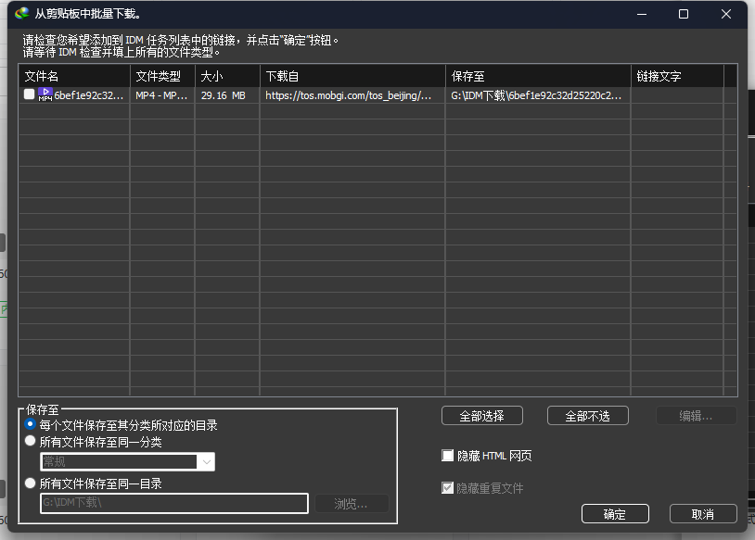Choose save all files to same directory
Screen dimensions: 755x540
pyautogui.click(x=31, y=483)
